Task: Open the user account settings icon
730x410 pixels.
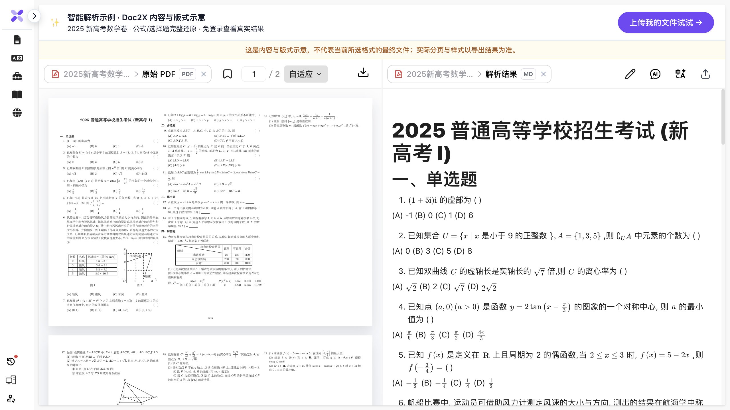Action: [x=11, y=398]
